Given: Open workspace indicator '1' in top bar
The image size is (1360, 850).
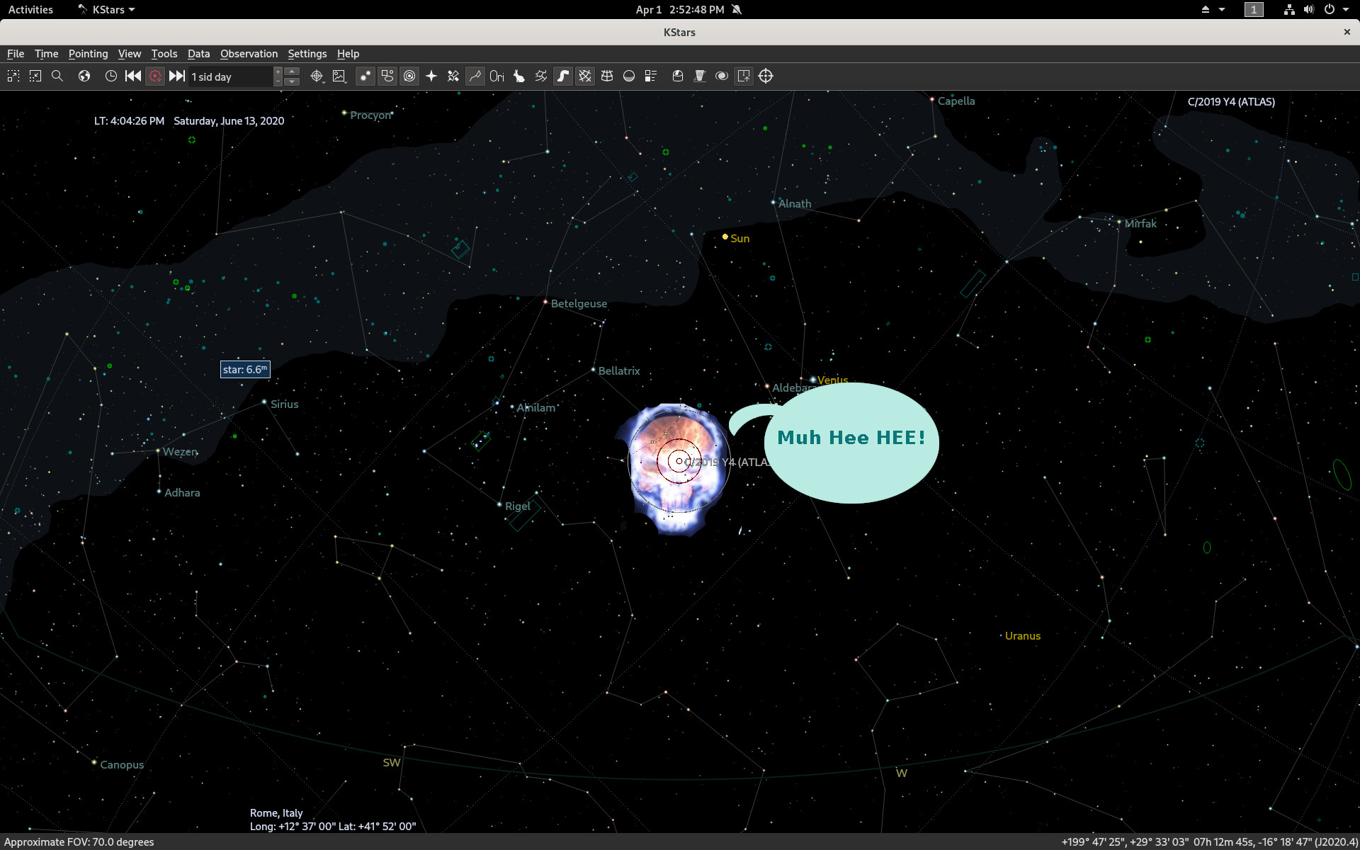Looking at the screenshot, I should [x=1254, y=9].
